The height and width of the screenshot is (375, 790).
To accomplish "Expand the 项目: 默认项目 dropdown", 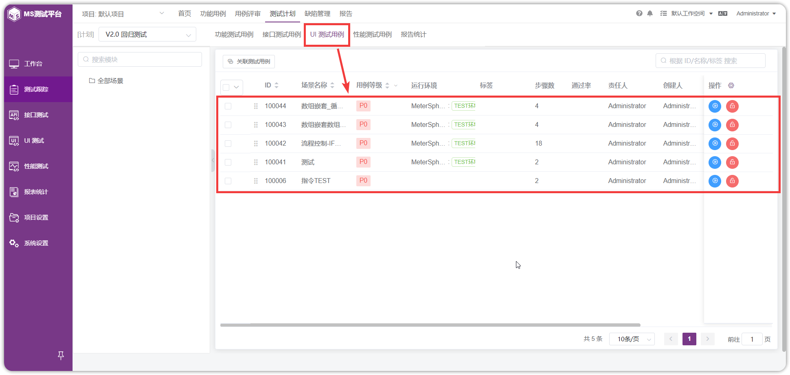I will 123,14.
